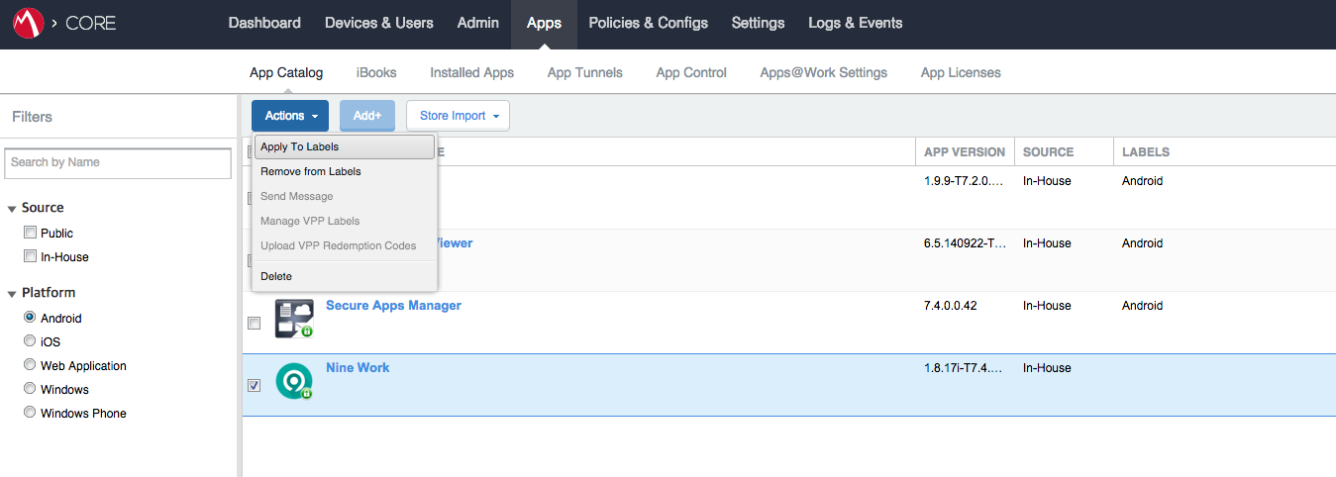Viewport: 1336px width, 477px height.
Task: Click the MobileIron Core logo
Action: coord(29,23)
